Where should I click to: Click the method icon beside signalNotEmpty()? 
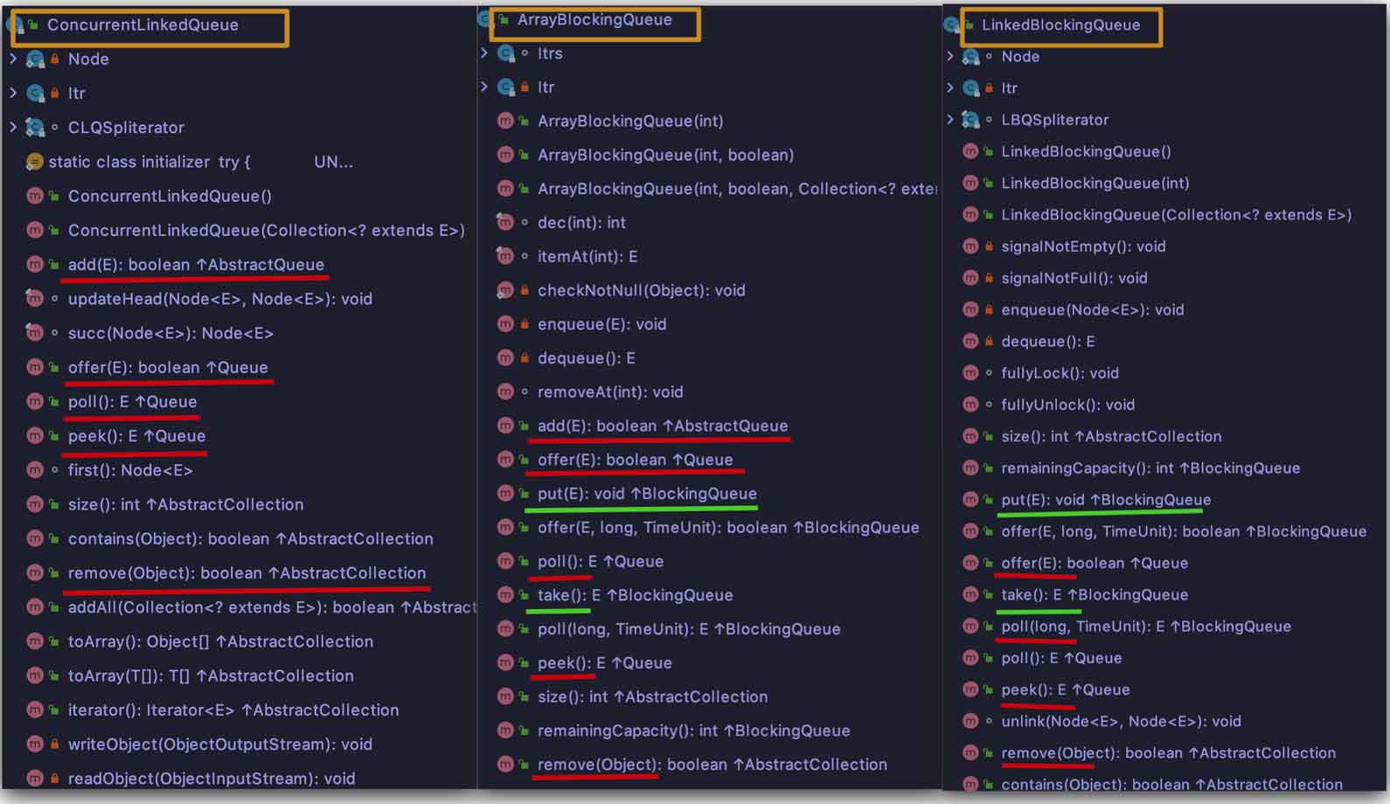[970, 246]
